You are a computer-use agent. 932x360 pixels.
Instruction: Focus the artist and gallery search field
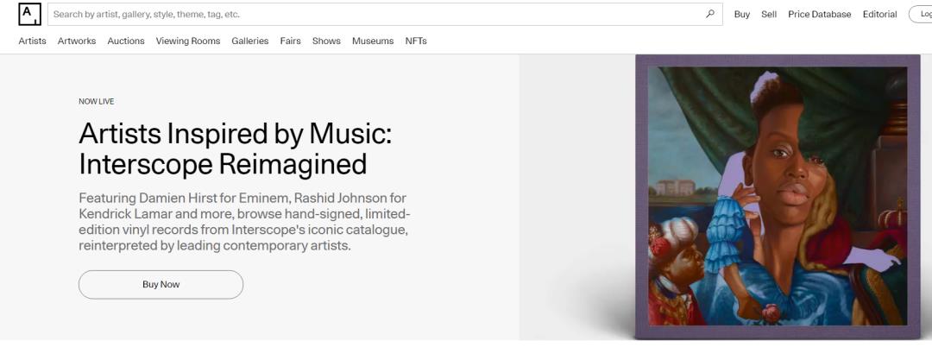pos(371,14)
